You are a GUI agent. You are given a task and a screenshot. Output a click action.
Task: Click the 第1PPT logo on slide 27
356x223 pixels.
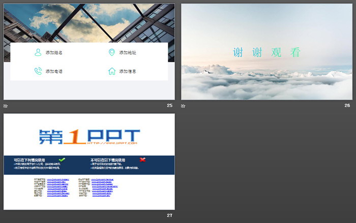90,137
